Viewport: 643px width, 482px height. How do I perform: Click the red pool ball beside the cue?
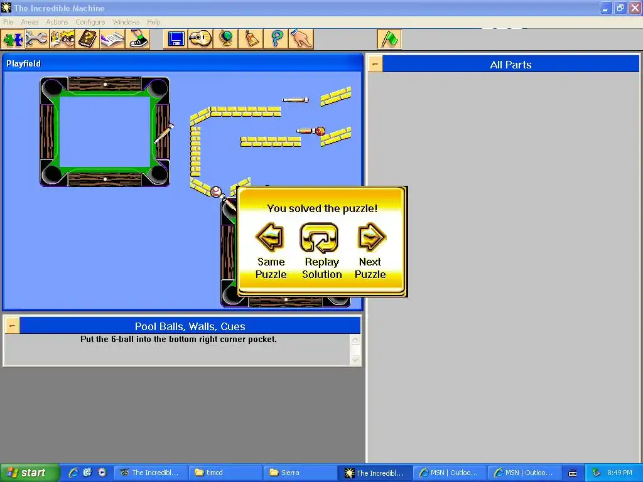(320, 131)
